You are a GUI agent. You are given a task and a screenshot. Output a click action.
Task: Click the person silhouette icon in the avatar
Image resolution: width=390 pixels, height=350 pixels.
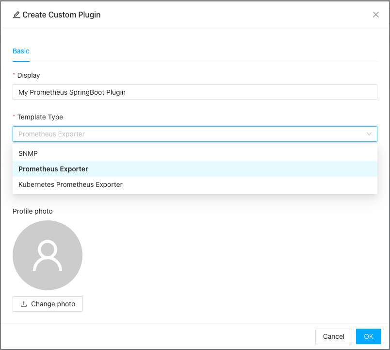click(48, 256)
